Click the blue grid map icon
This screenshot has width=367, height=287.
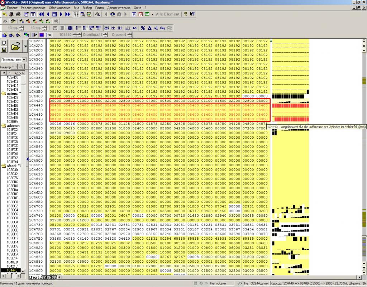[54, 14]
